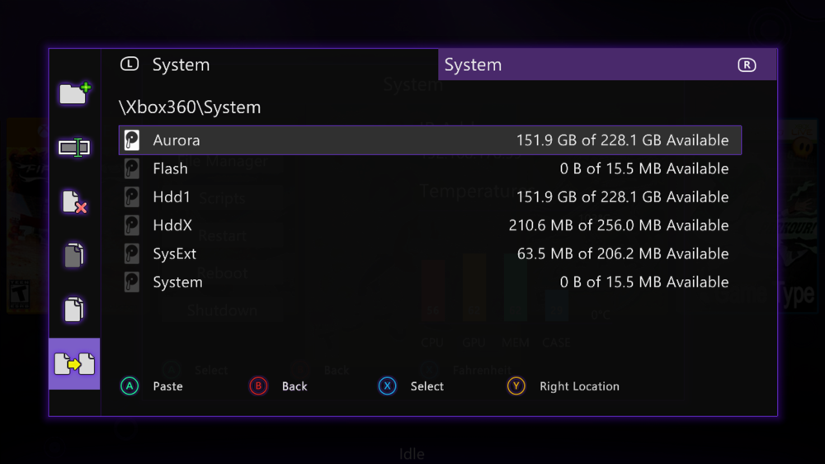Click the L bumper icon in left tab
825x464 pixels.
click(130, 64)
